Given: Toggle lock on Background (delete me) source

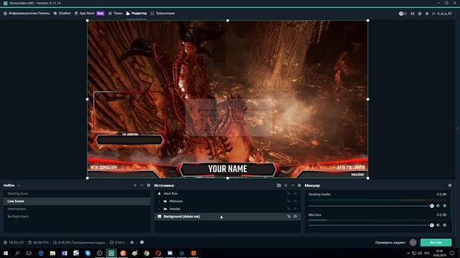Looking at the screenshot, I should click(288, 216).
